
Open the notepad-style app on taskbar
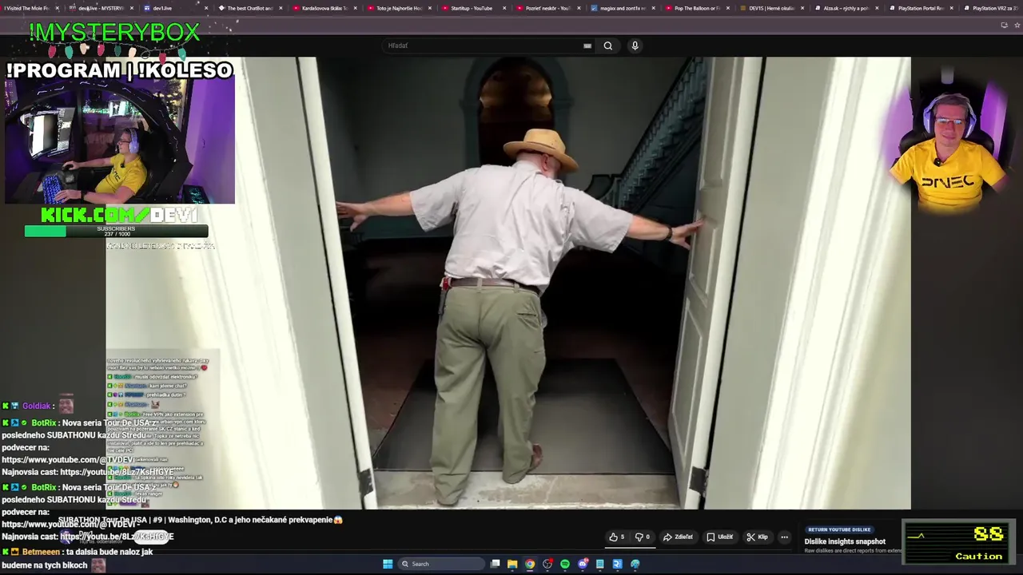[x=600, y=564]
